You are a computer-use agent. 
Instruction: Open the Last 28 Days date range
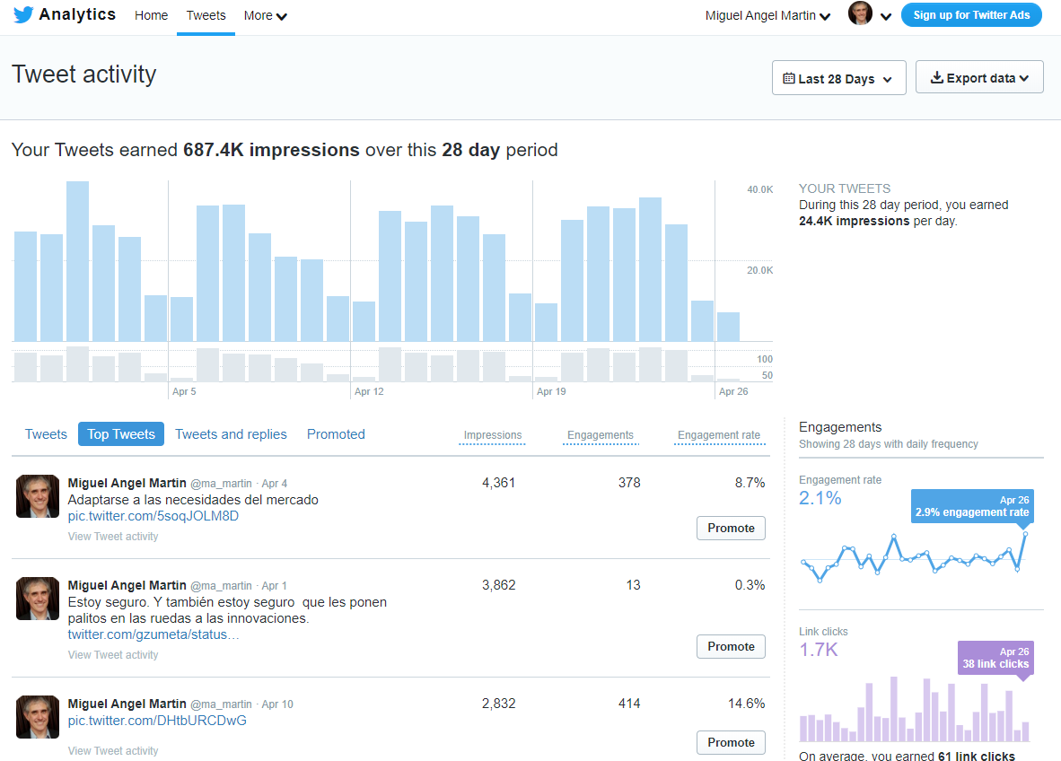838,78
